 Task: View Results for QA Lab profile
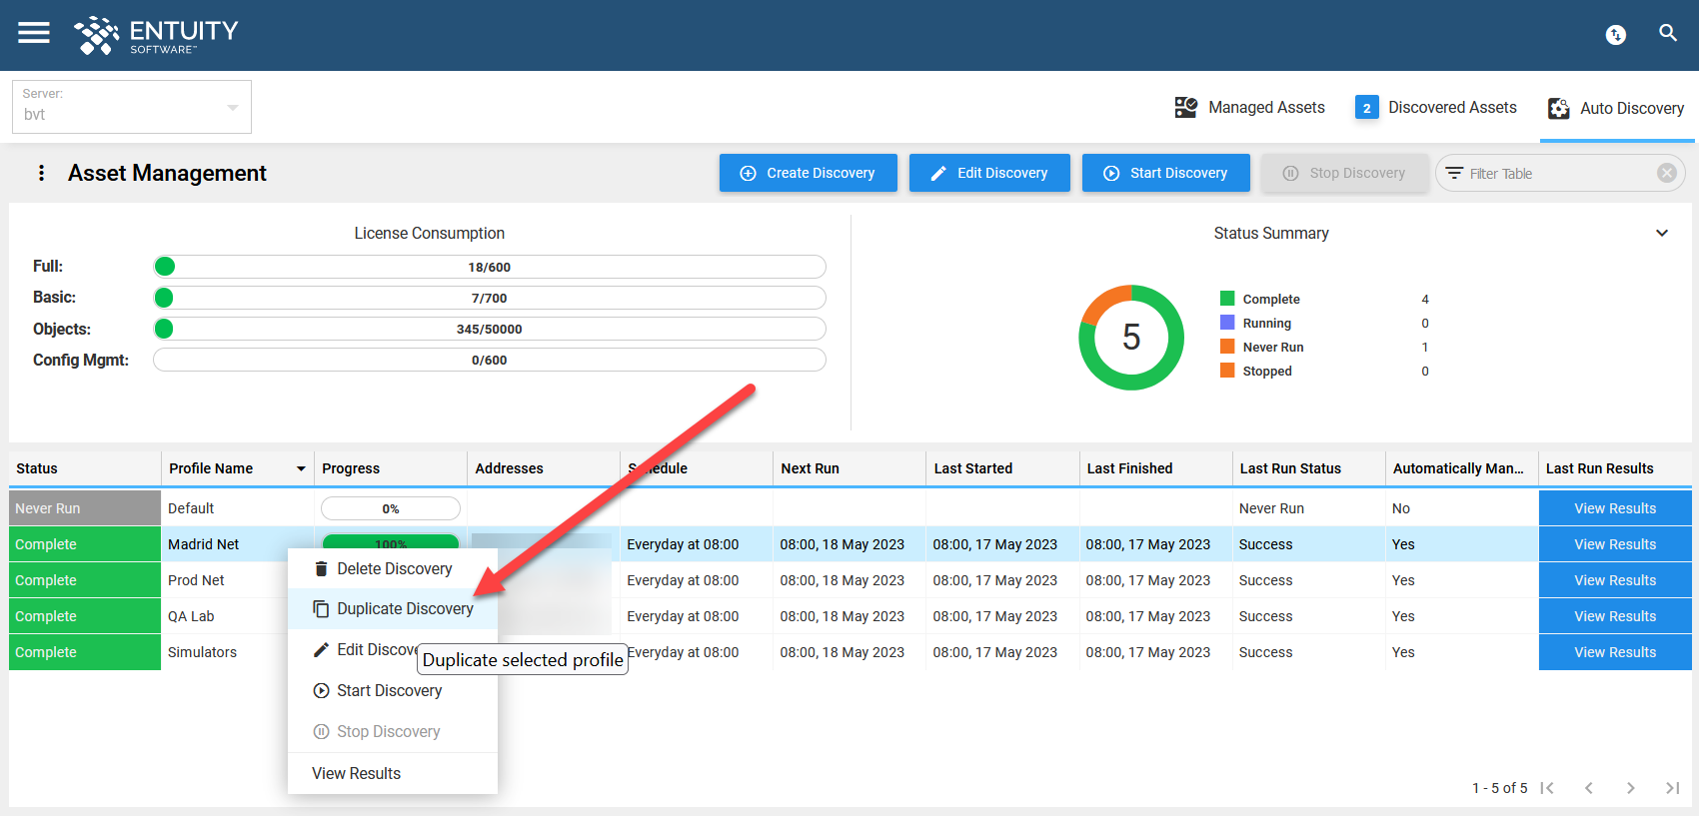tap(1615, 616)
